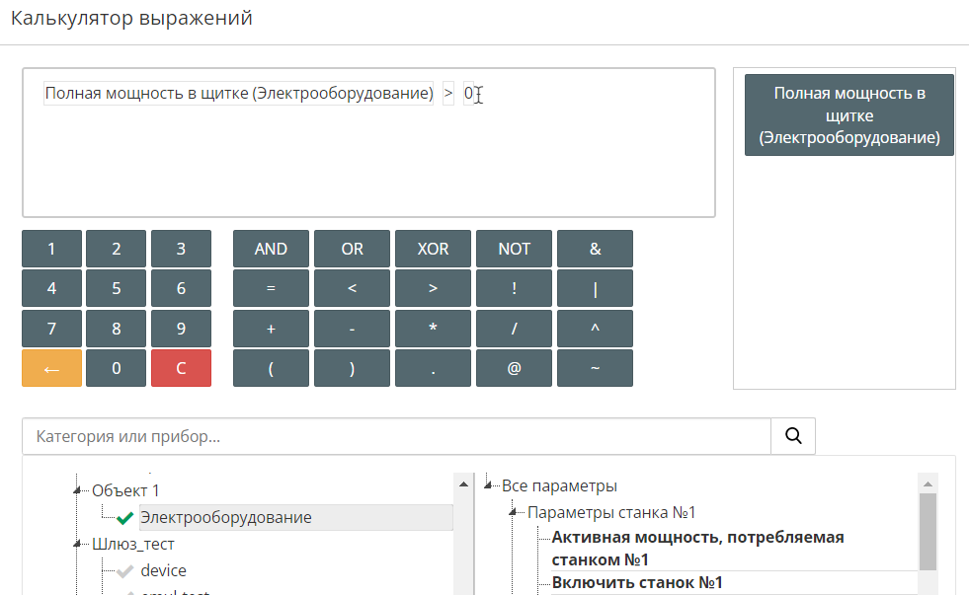Toggle the grey checkmark next to device
The width and height of the screenshot is (969, 595).
coord(124,570)
